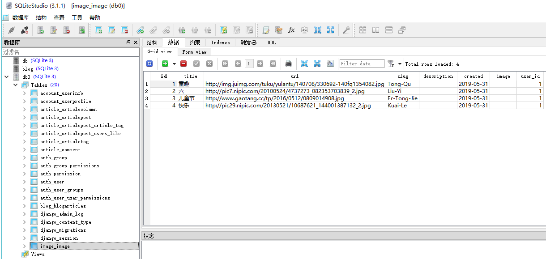Open the 工具 menu

(x=77, y=18)
